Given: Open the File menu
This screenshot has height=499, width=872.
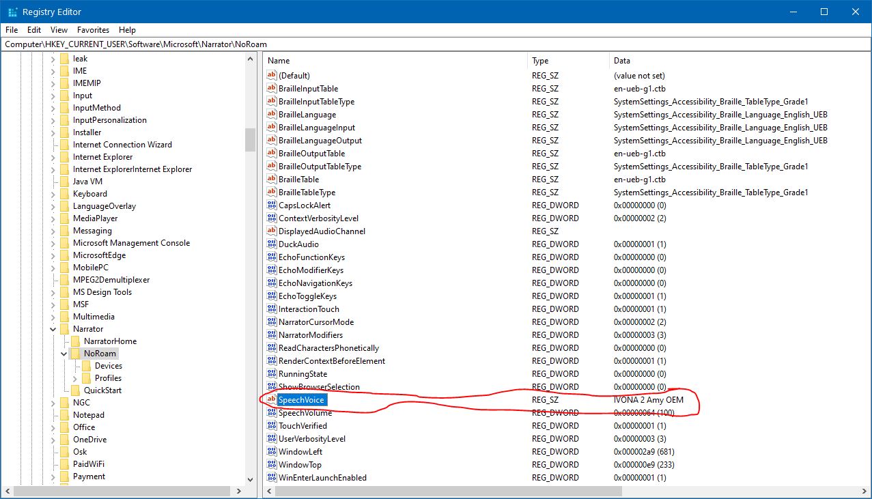Looking at the screenshot, I should pyautogui.click(x=11, y=30).
